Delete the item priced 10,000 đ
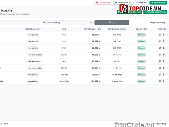This screenshot has height=127, width=169. 164,48
